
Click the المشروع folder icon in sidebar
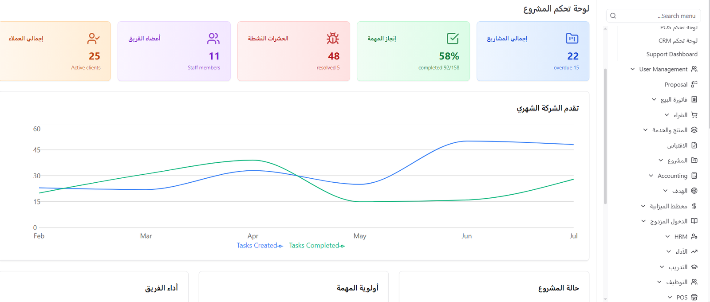click(694, 160)
